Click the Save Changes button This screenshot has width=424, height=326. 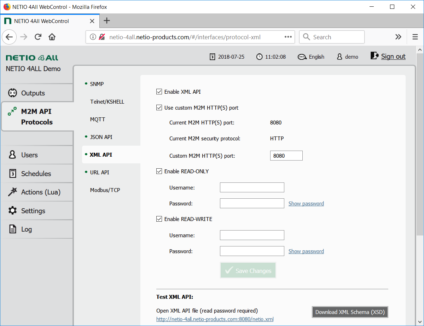(248, 270)
